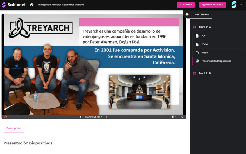Go to previous slide arrow
246x154 pixels.
(80, 117)
